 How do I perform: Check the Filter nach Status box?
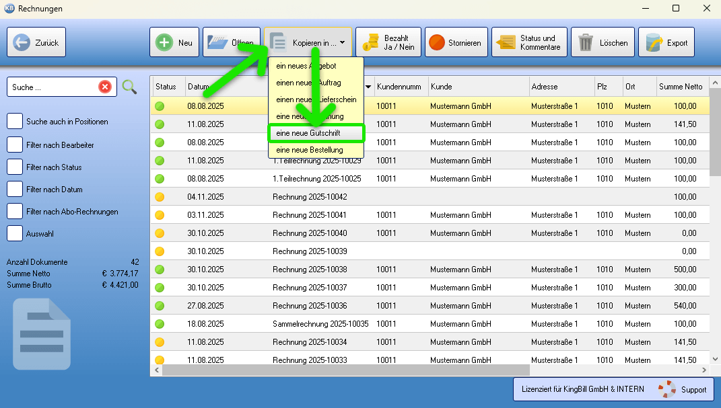tap(15, 167)
